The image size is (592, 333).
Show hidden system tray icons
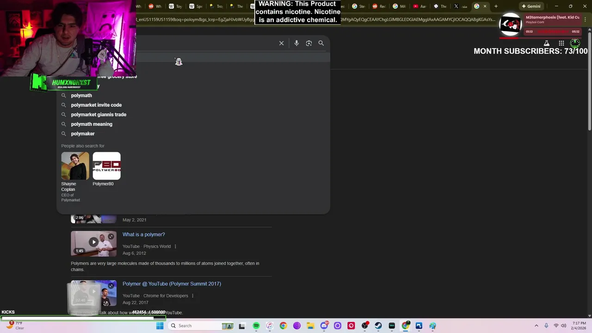(x=536, y=326)
